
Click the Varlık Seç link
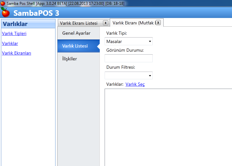(x=135, y=84)
